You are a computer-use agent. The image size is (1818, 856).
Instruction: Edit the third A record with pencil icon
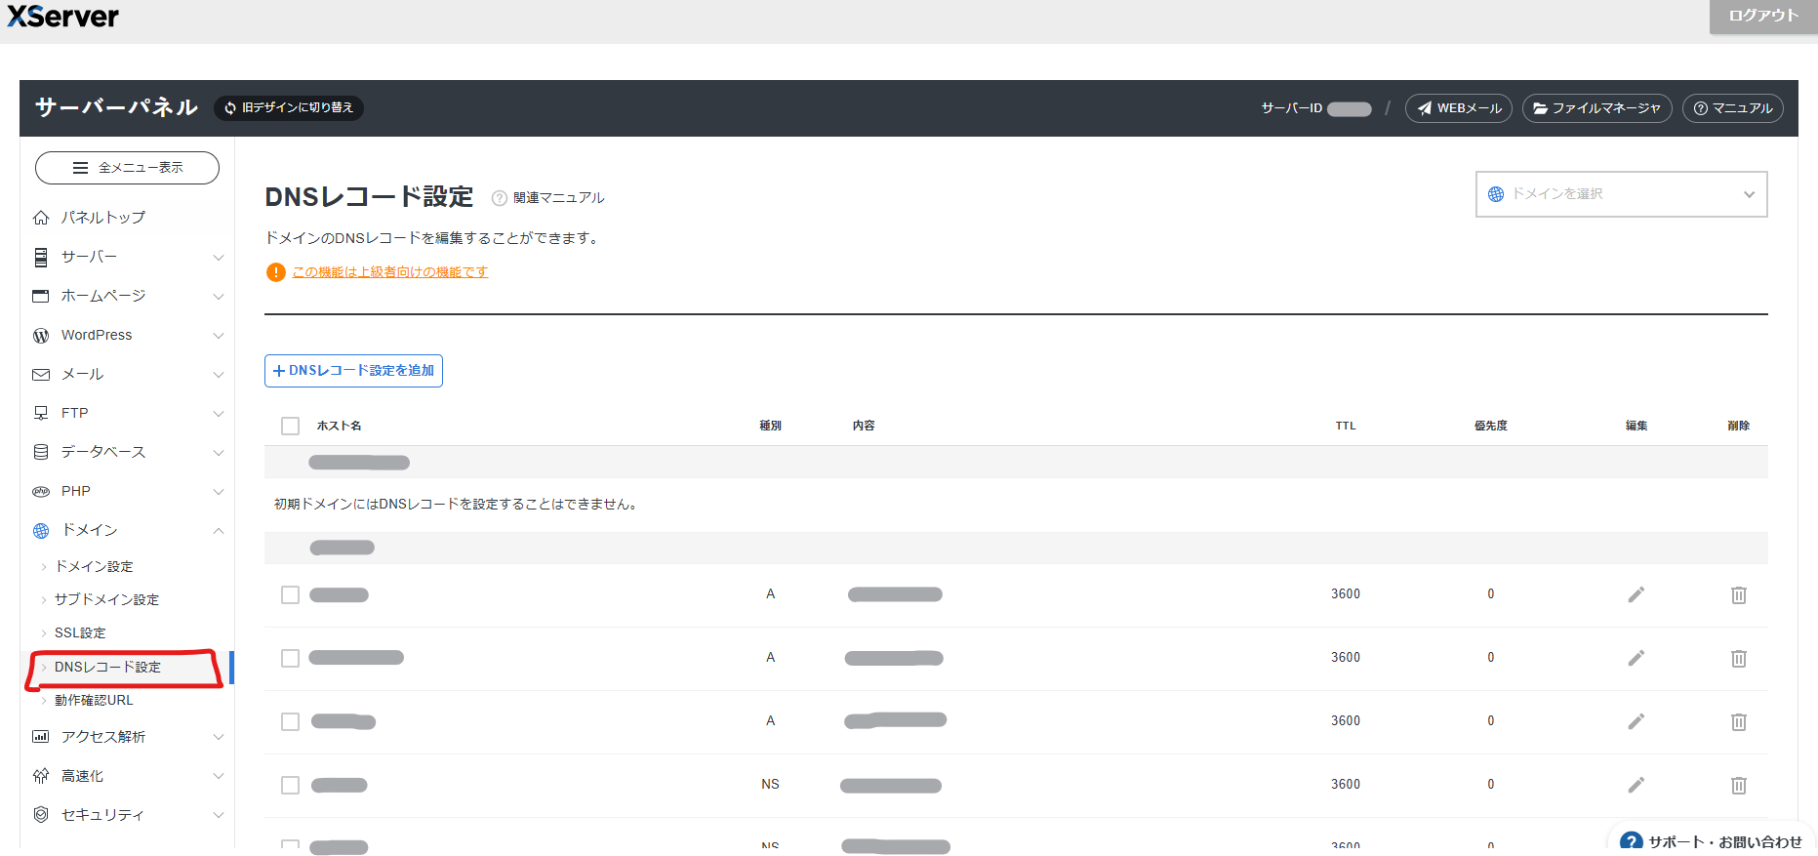(1636, 721)
